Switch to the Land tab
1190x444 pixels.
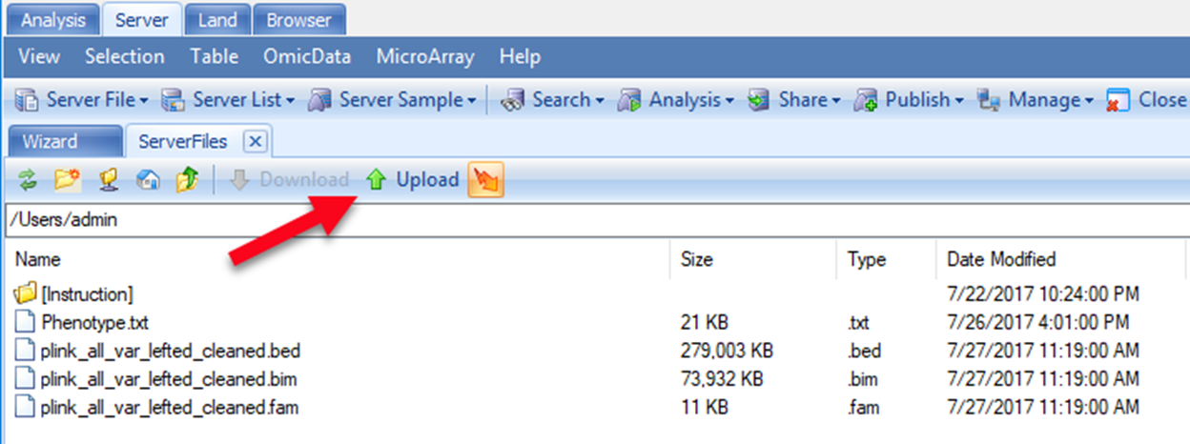[x=220, y=19]
